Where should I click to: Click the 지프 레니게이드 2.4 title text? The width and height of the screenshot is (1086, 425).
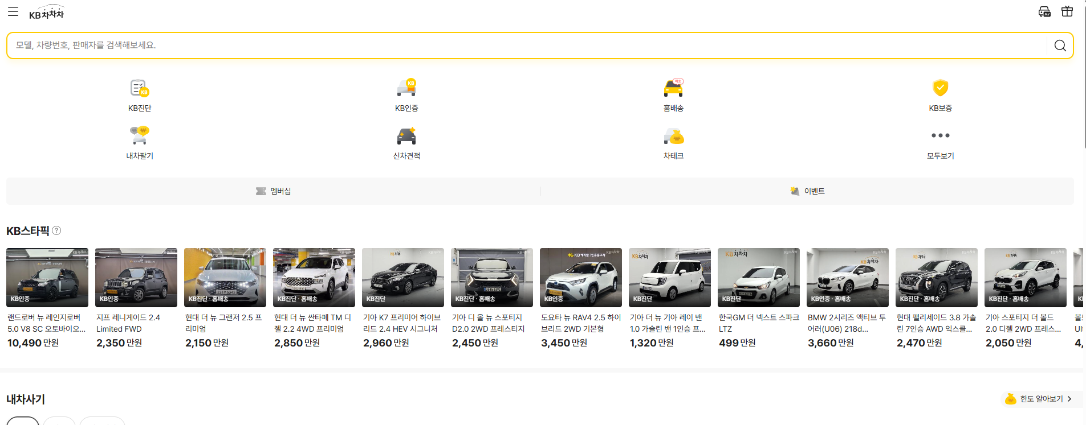click(128, 323)
